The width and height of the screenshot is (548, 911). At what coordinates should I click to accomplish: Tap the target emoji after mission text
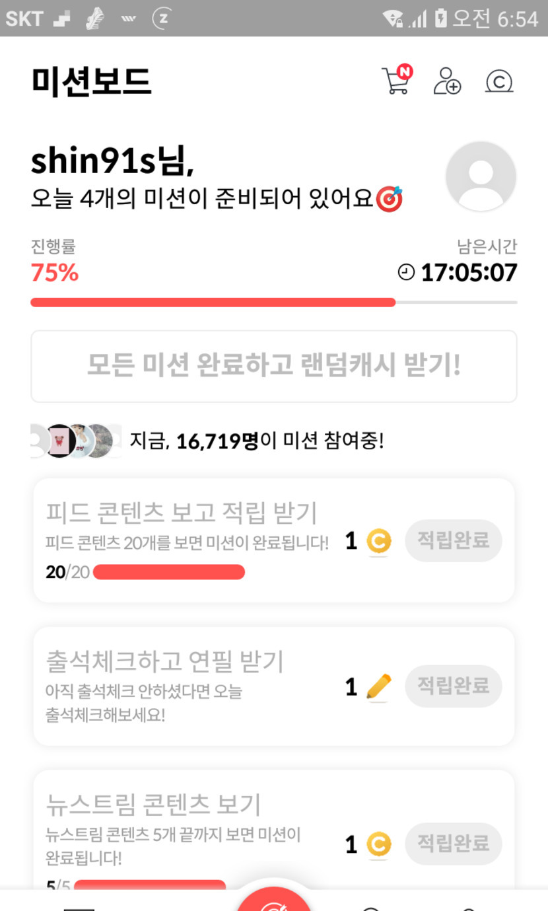[390, 199]
